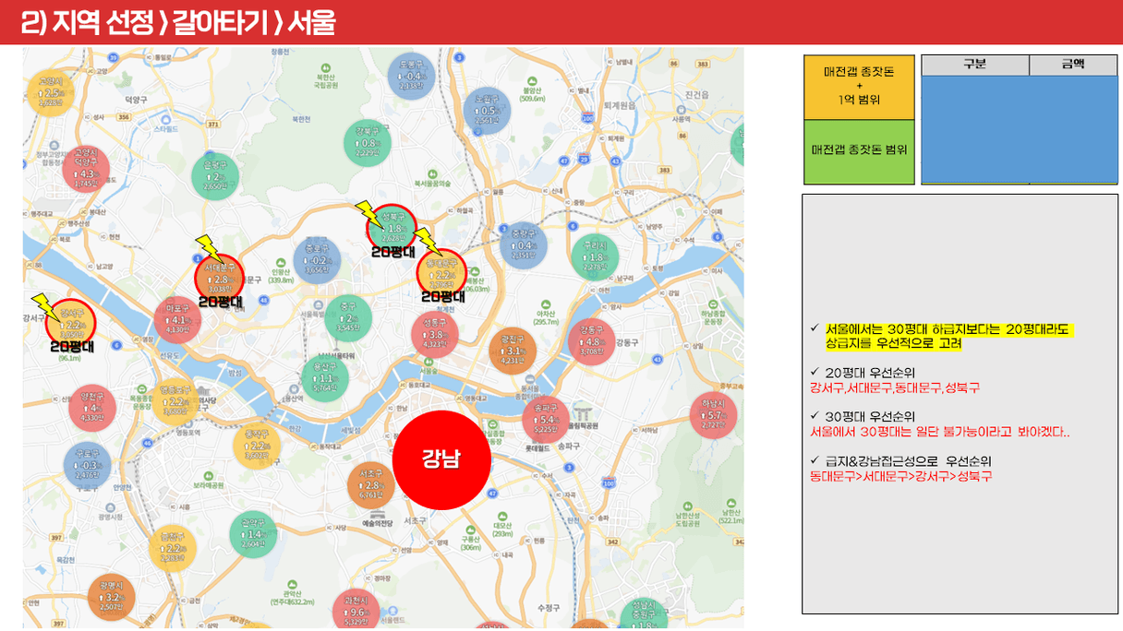Select the 고양시 덕양구 4.3% bubble

[x=87, y=168]
